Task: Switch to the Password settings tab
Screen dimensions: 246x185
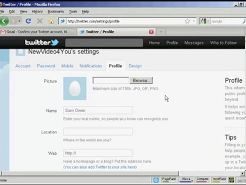Action: click(46, 66)
